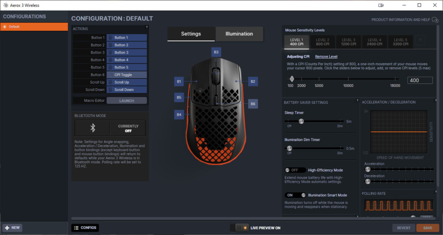Click the REVERT button
The image size is (443, 235).
tap(404, 228)
